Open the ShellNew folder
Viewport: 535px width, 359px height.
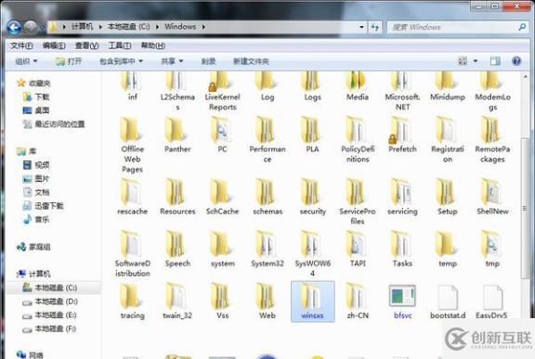click(x=492, y=197)
